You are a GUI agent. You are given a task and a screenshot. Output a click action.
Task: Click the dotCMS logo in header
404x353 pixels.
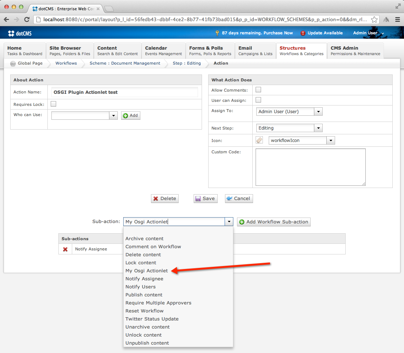point(20,33)
